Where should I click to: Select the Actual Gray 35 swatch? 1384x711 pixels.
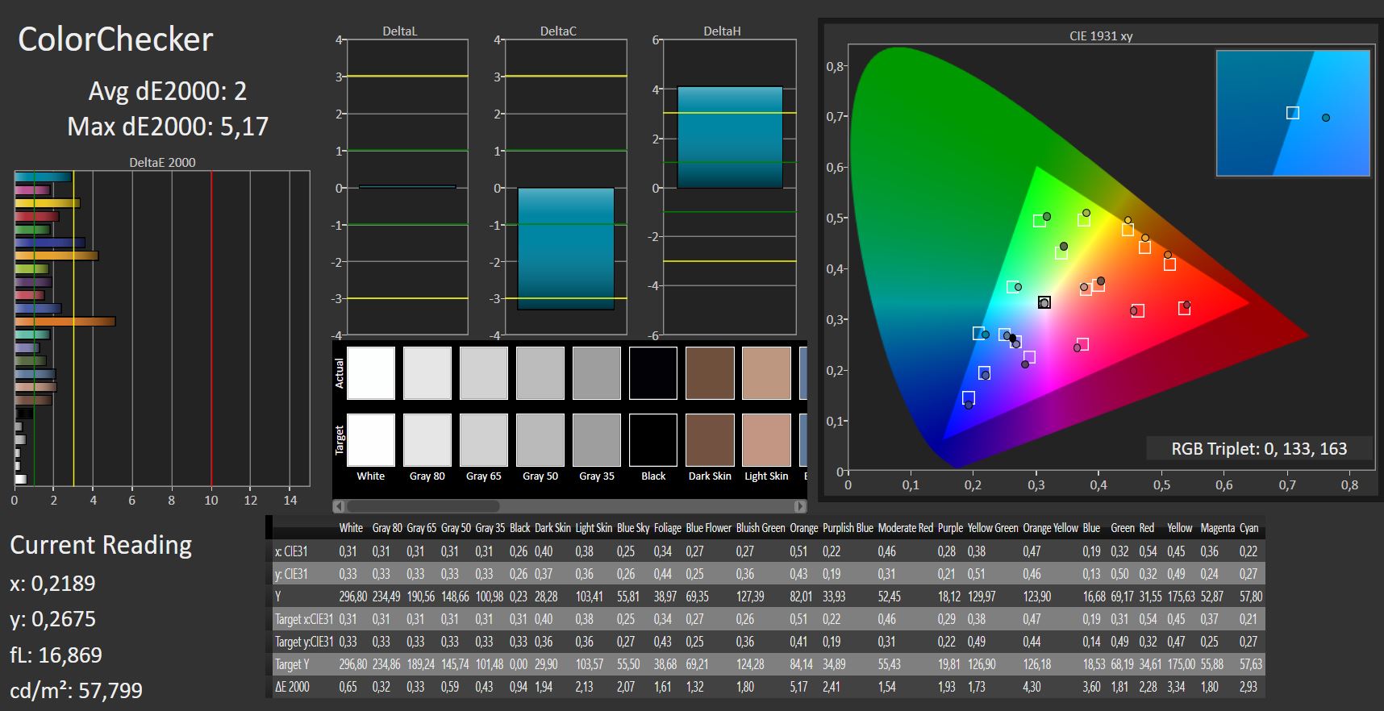coord(597,373)
